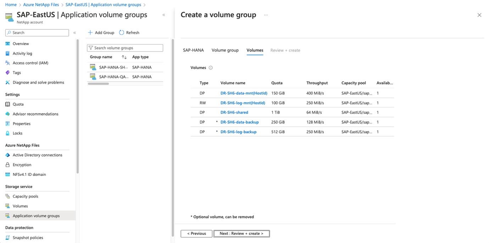Go to Azure NetApp Files breadcrumb
Viewport: 489px width, 243px height.
41,5
